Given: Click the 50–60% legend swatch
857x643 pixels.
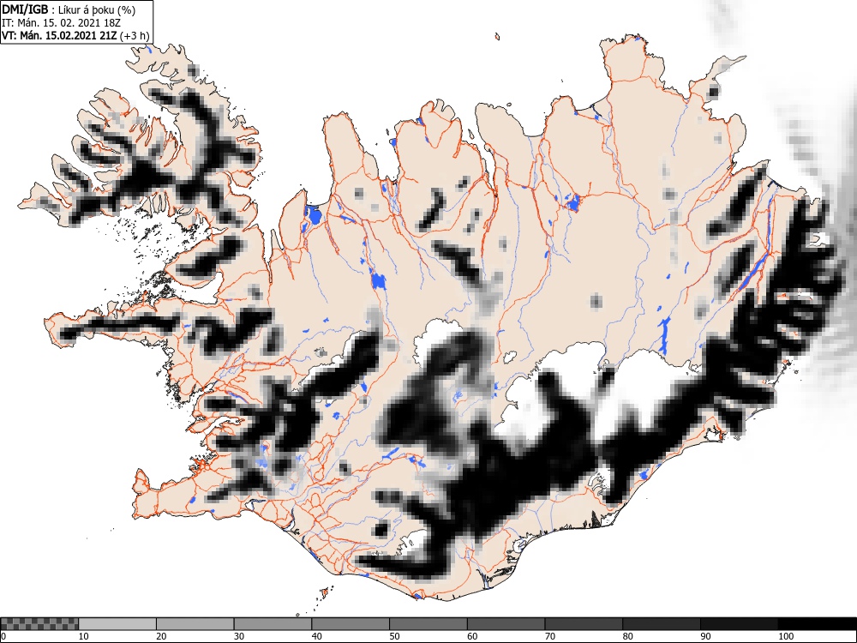Looking at the screenshot, I should pos(428,624).
